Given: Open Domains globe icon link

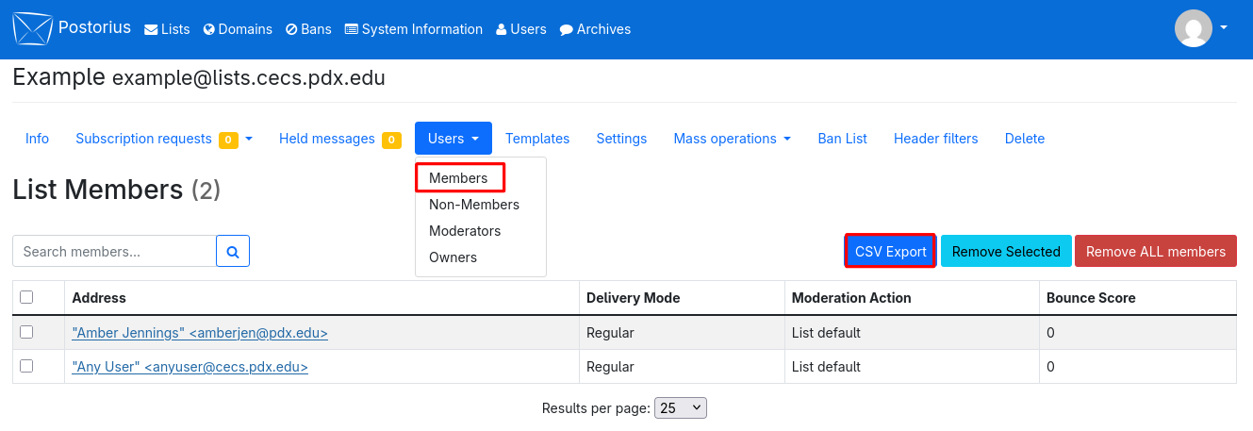Looking at the screenshot, I should click(238, 29).
